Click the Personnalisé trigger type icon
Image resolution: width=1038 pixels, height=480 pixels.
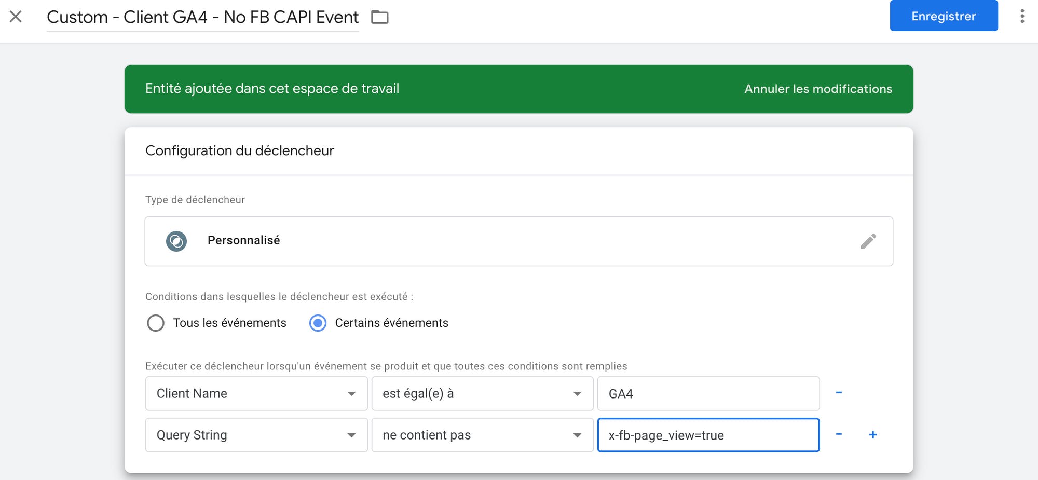click(x=176, y=241)
